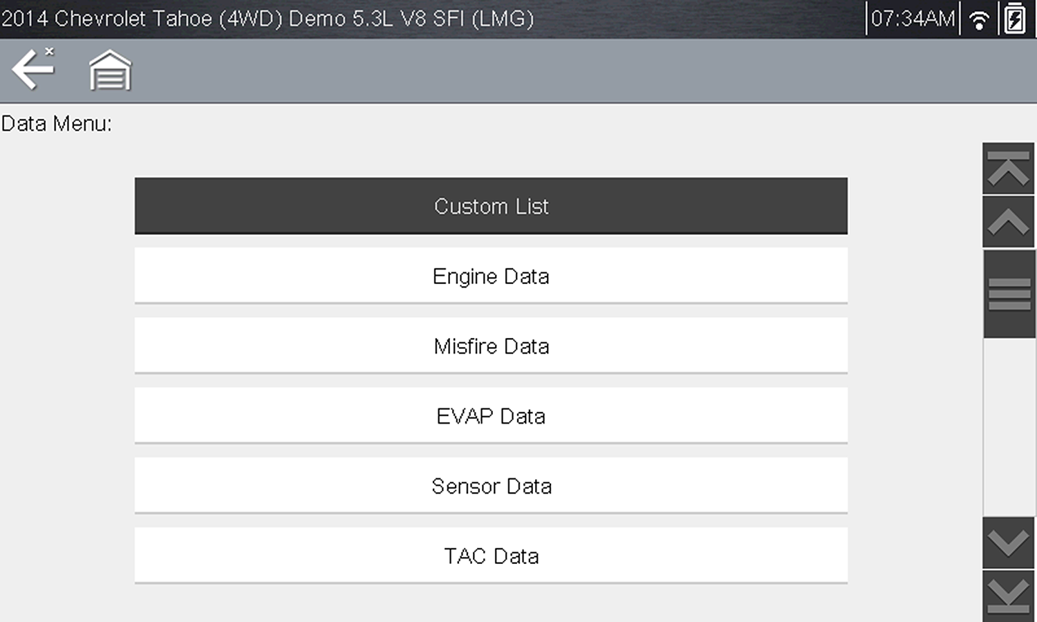Image resolution: width=1037 pixels, height=622 pixels.
Task: View Sensor Data
Action: click(491, 486)
